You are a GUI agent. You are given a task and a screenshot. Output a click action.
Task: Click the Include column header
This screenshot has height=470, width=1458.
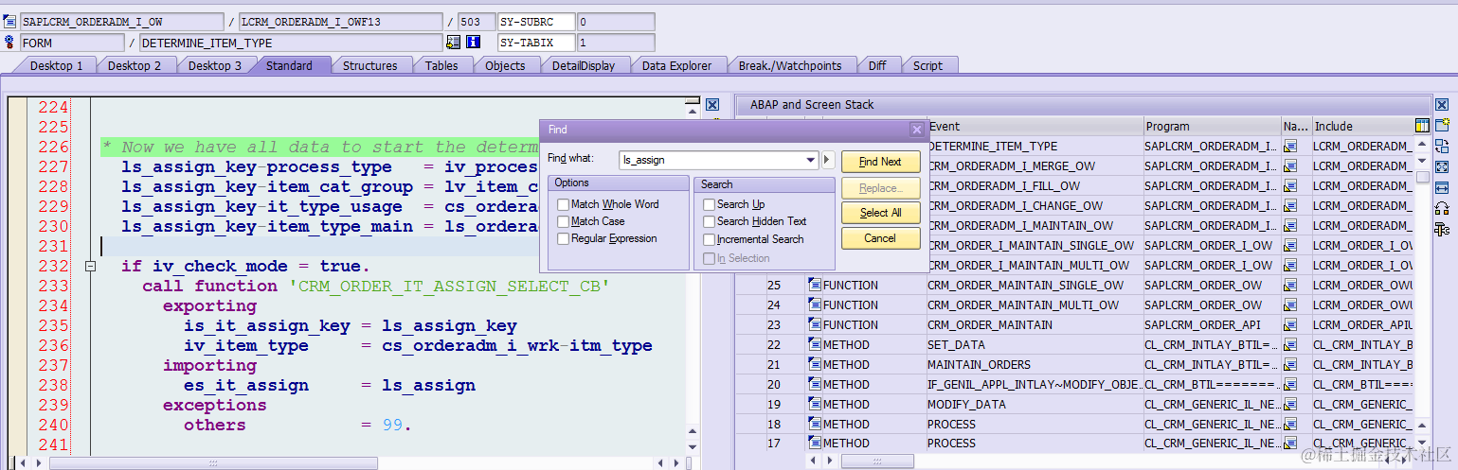point(1362,127)
